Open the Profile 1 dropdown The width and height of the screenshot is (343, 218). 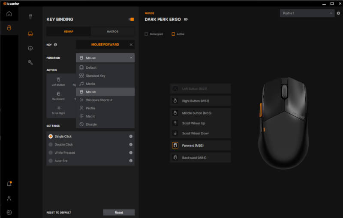[x=307, y=13]
